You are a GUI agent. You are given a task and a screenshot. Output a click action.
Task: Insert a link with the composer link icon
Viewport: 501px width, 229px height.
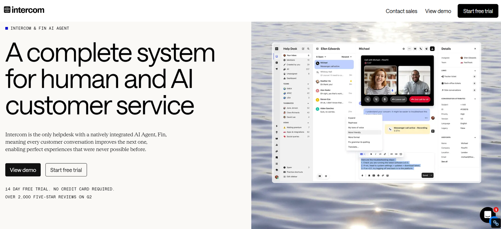(385, 154)
